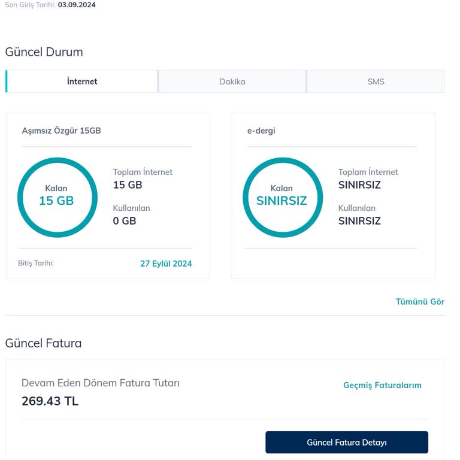The height and width of the screenshot is (460, 460).
Task: Click the Tümünü Gör link
Action: coord(420,301)
